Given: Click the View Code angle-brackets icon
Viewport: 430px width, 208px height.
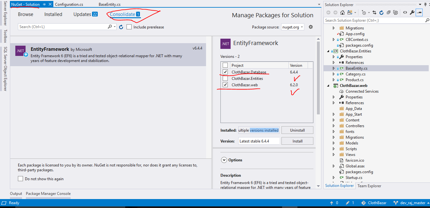Looking at the screenshot, I should click(x=405, y=12).
